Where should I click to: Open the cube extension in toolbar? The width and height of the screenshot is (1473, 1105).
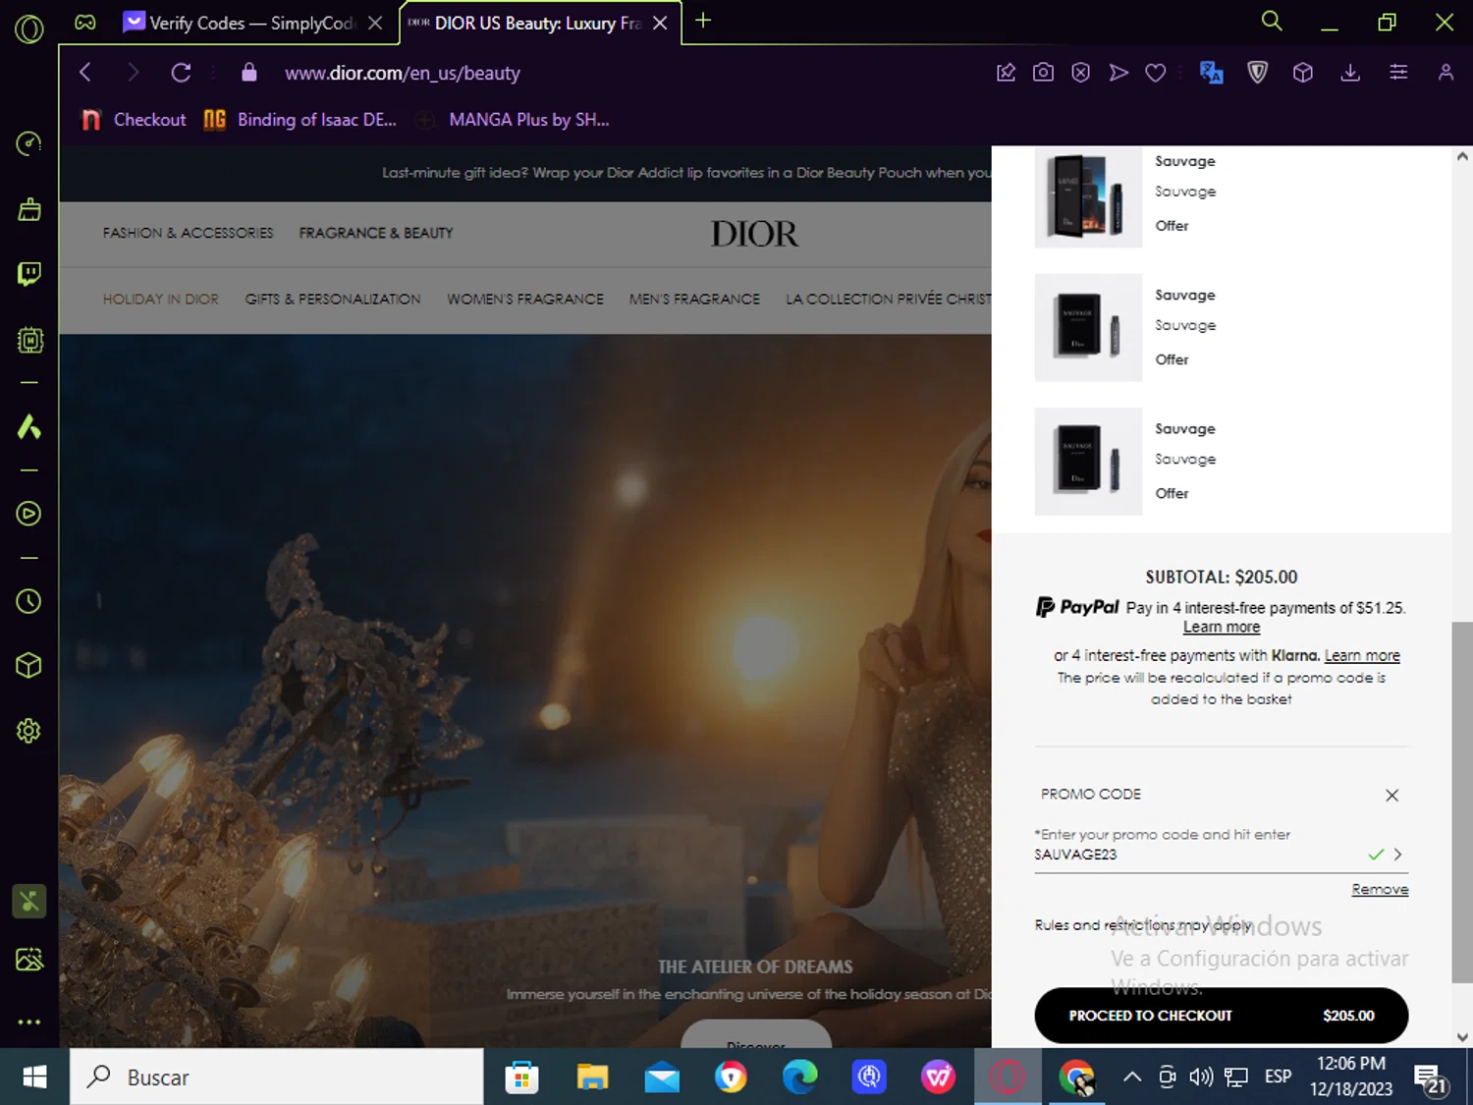click(1303, 73)
